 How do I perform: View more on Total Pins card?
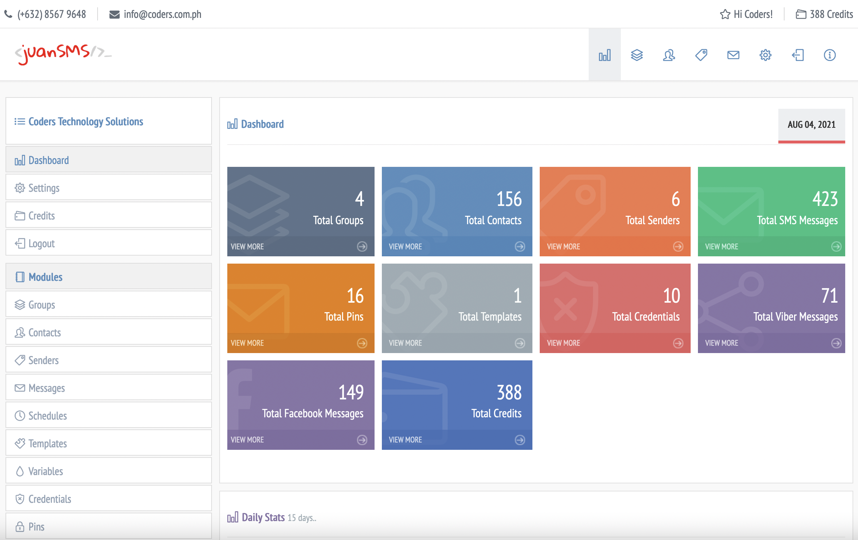247,343
